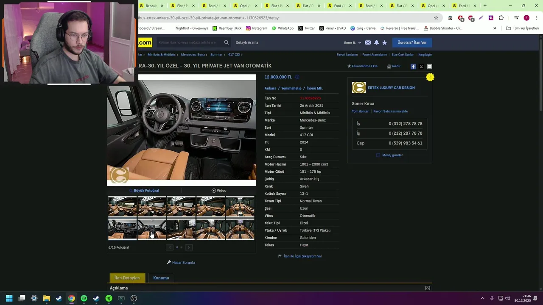Share listing by email icon

(x=429, y=67)
